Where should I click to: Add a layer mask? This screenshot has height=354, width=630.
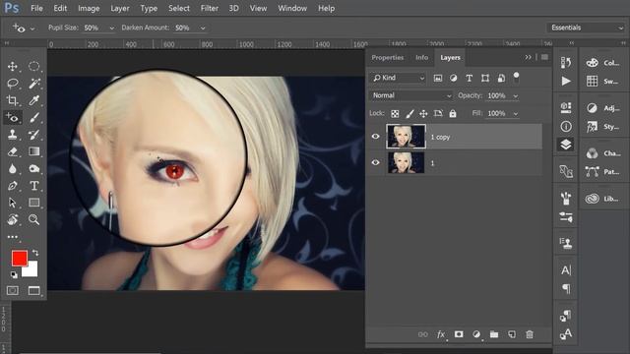click(459, 334)
